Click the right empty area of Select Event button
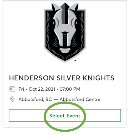The height and width of the screenshot is (135, 132). click(x=103, y=116)
